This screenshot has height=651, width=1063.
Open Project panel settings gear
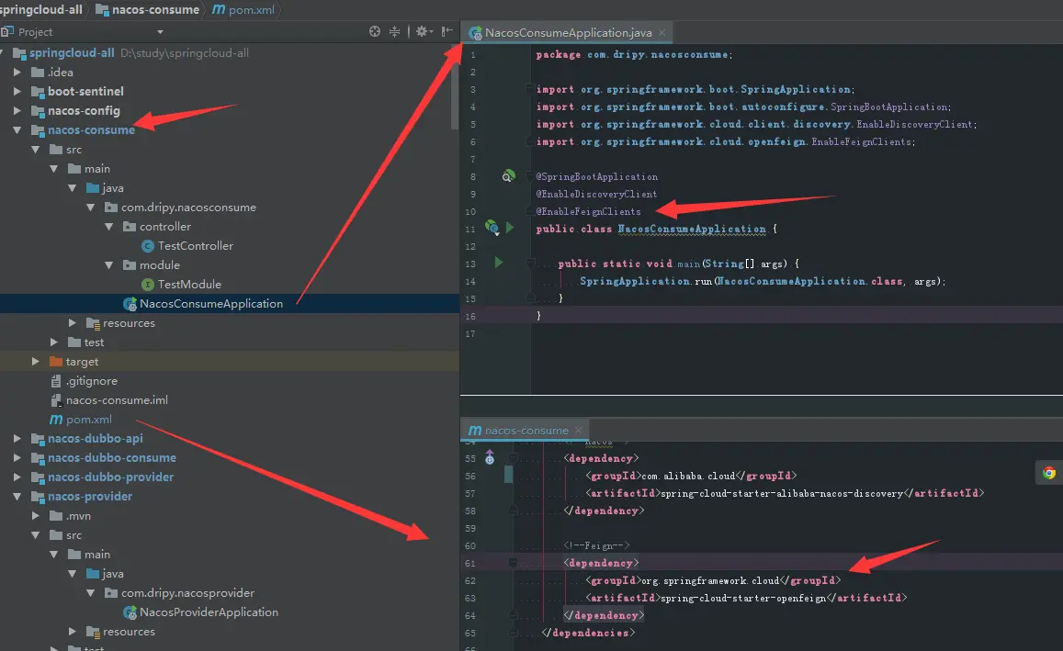[x=423, y=31]
